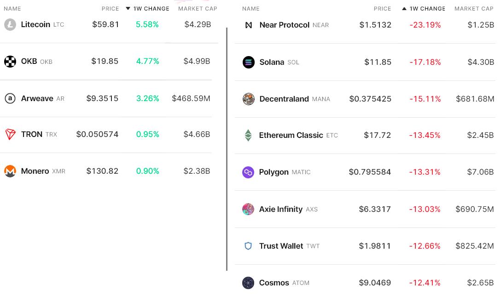Sort left table by descending 1W Change arrow
Screen dimensions: 501x296
point(128,9)
